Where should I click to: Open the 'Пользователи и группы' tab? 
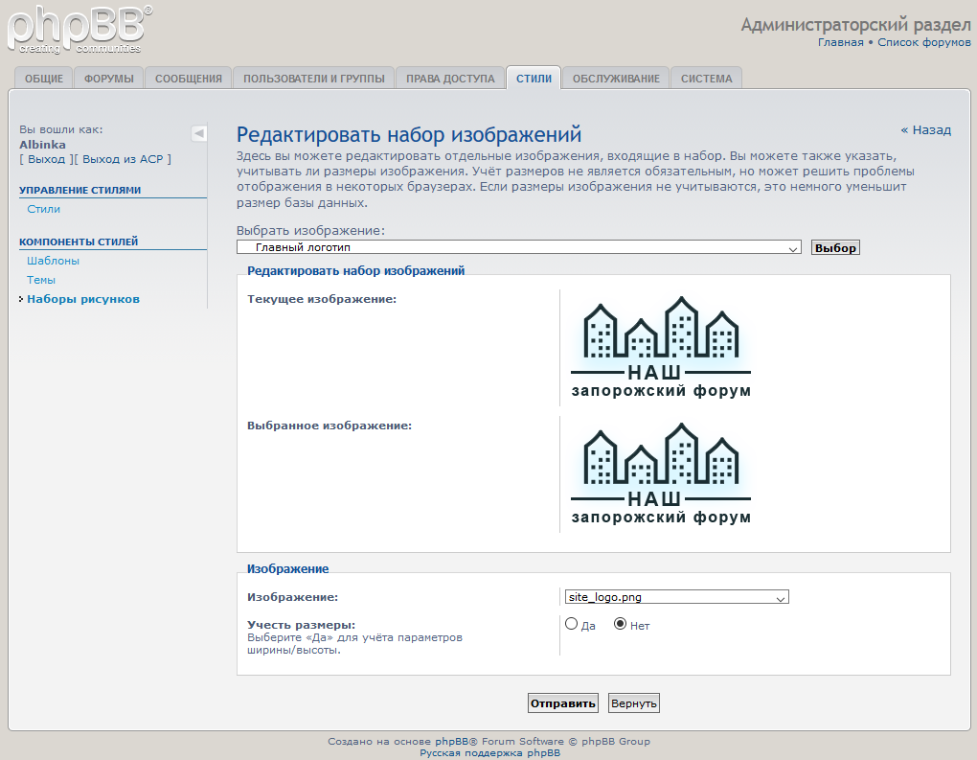pos(314,79)
